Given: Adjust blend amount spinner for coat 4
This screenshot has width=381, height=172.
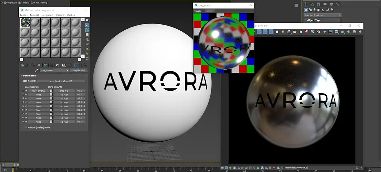Looking at the screenshot, I should 84,102.
